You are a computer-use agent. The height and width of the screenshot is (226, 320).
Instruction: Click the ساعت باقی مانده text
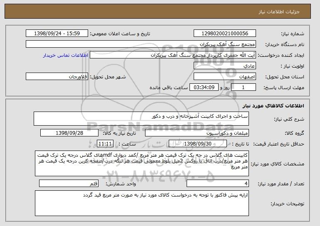[x=169, y=87]
